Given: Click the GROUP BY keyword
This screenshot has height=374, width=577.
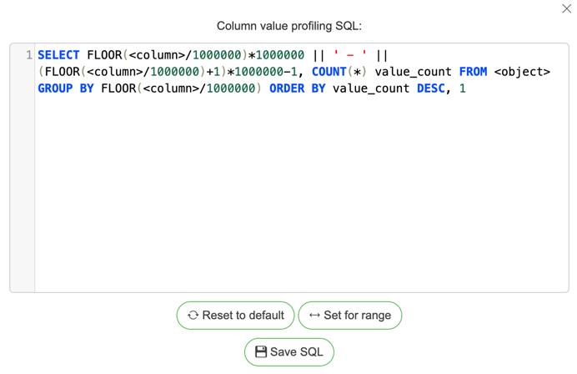Looking at the screenshot, I should coord(65,88).
